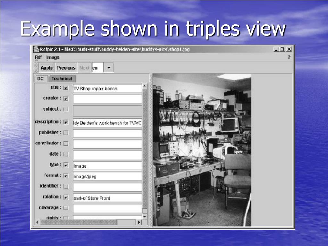The width and height of the screenshot is (328, 246).
Task: Click the type field containing 'image'
Action: pos(107,166)
